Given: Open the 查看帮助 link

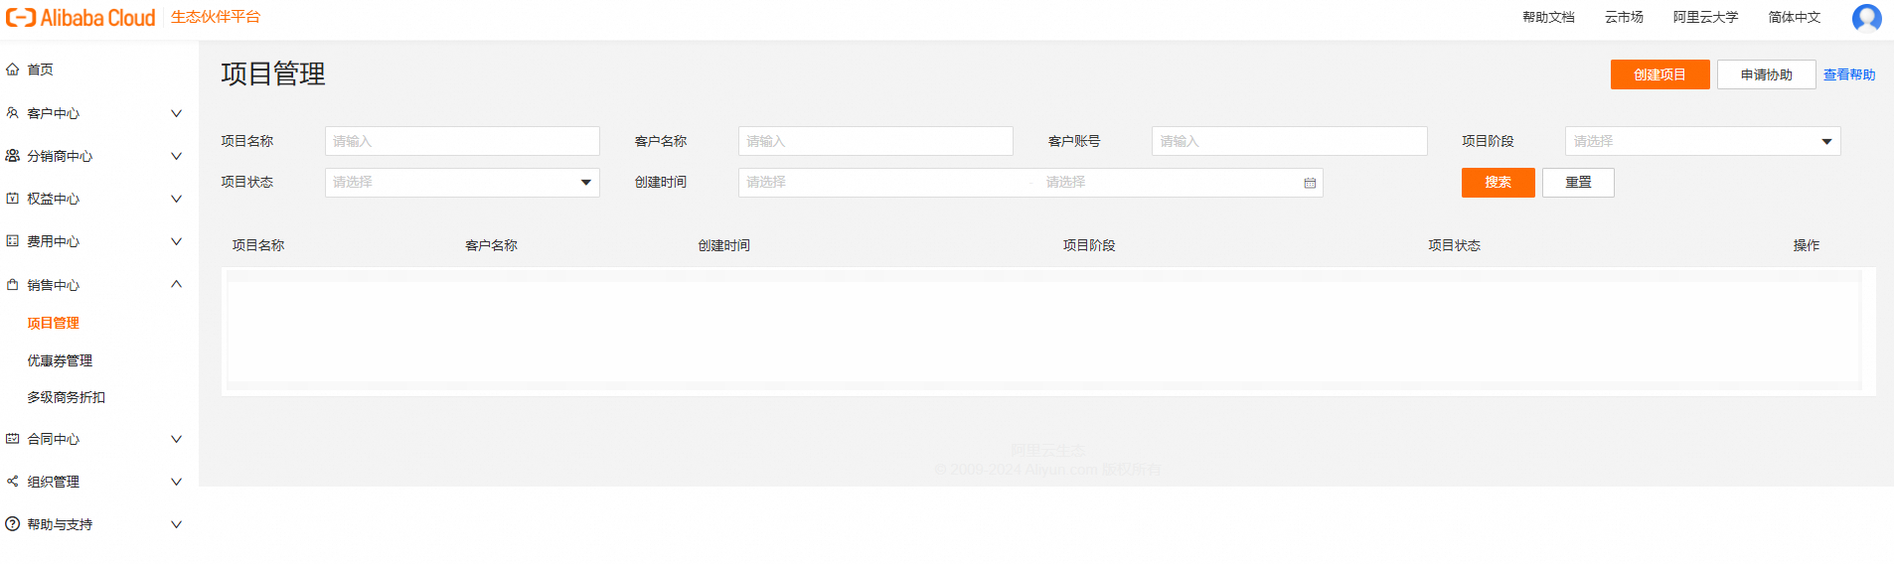Looking at the screenshot, I should pos(1849,74).
